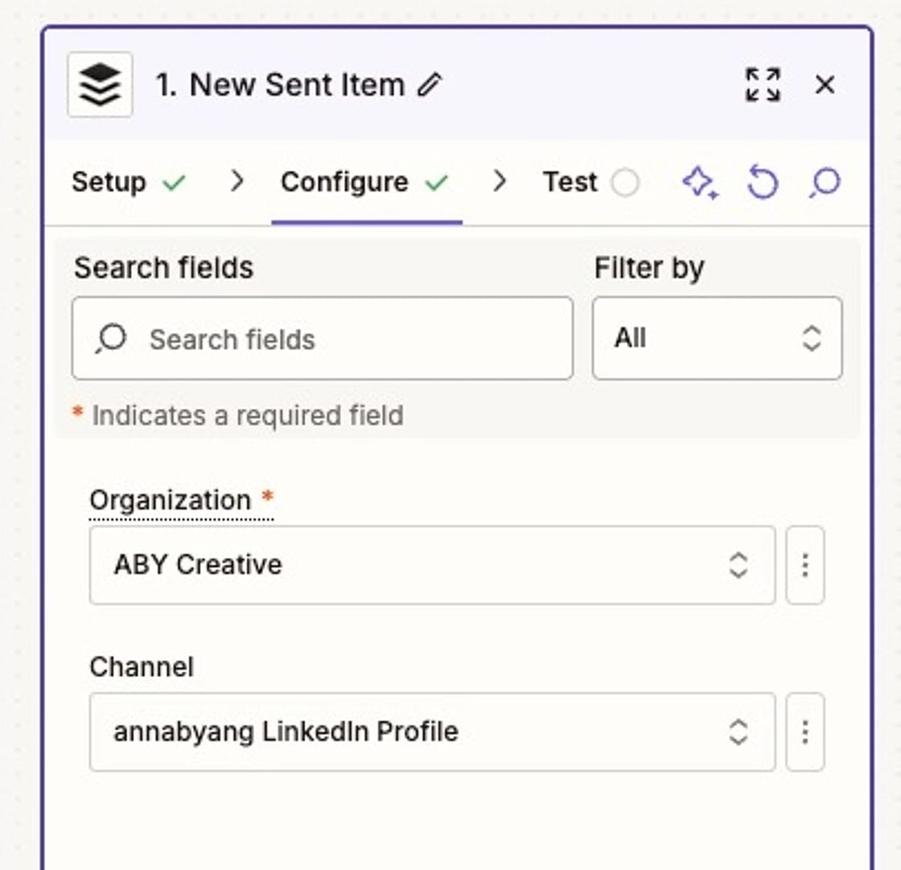The width and height of the screenshot is (901, 870).
Task: Open the three-dot menu beside Channel
Action: click(805, 733)
